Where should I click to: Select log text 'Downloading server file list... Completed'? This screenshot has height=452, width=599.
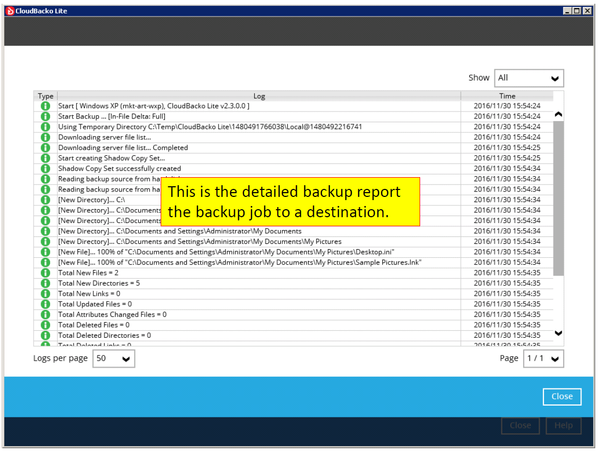(123, 148)
